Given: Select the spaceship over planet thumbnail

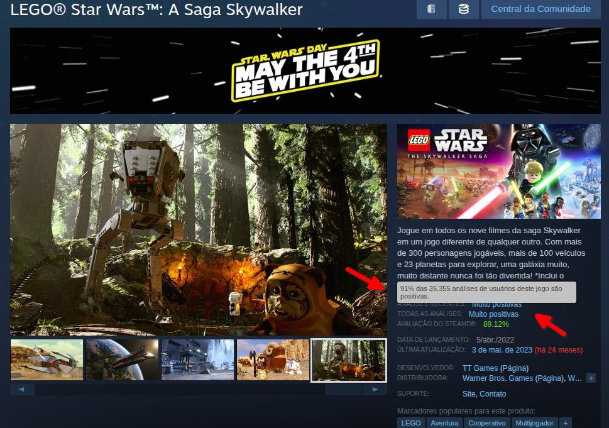Looking at the screenshot, I should 122,359.
